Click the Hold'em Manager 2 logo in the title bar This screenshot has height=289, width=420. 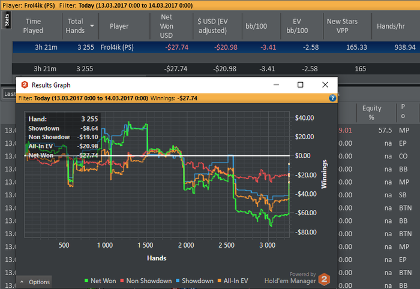[25, 85]
